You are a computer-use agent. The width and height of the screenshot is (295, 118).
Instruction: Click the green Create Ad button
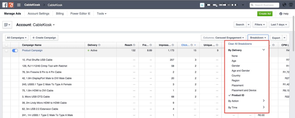(x=265, y=14)
